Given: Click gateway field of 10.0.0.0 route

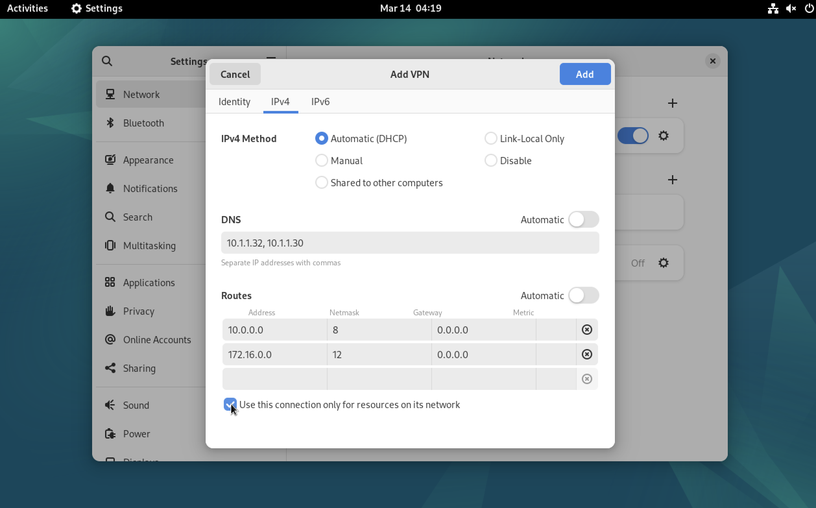Looking at the screenshot, I should [x=484, y=330].
